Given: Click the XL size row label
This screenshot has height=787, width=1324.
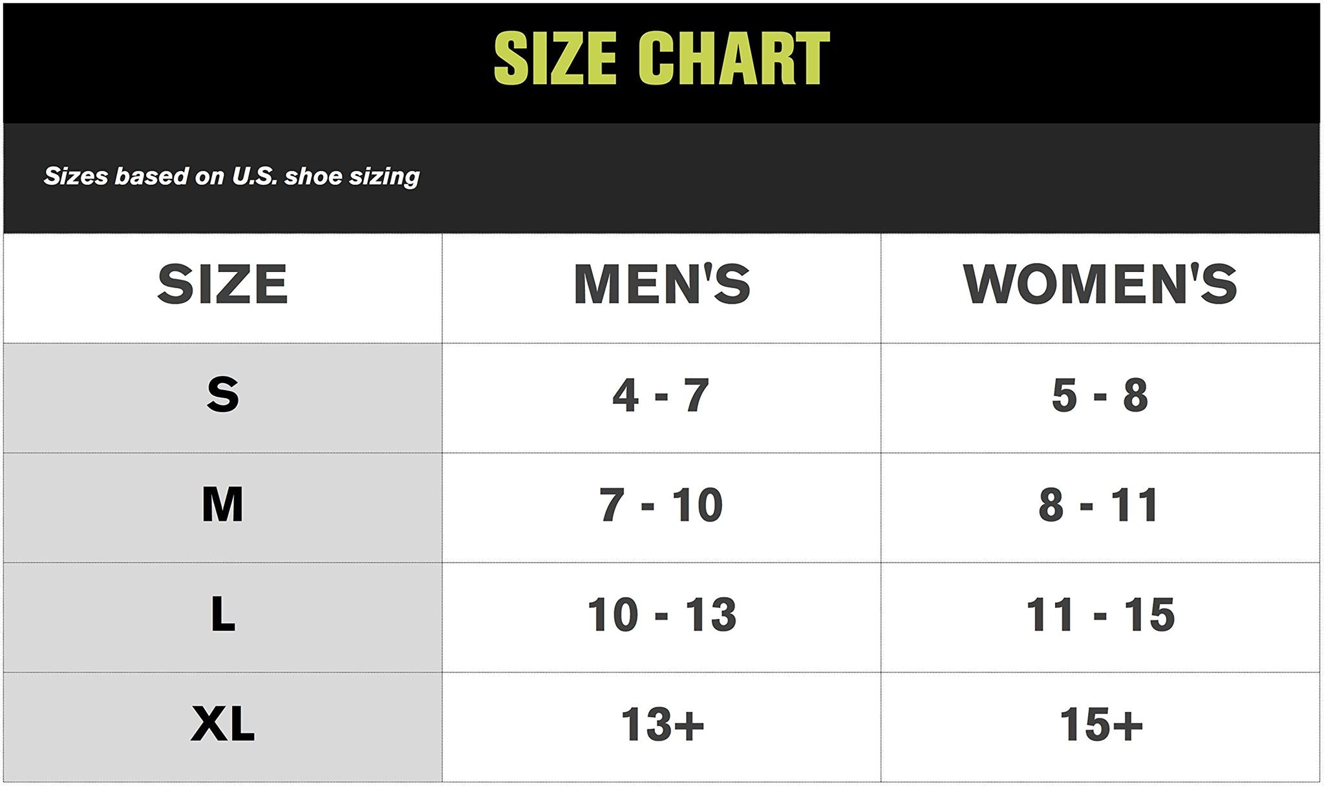Looking at the screenshot, I should [222, 724].
